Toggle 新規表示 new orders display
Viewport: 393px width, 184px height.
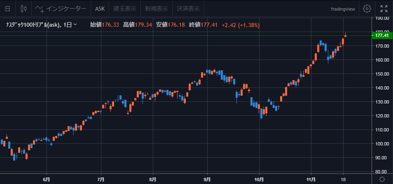(x=157, y=9)
